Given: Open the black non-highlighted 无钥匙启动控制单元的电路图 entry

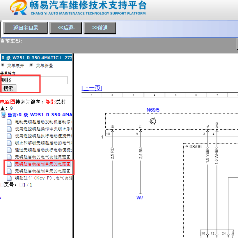Looking at the screenshot, I should [43, 171].
